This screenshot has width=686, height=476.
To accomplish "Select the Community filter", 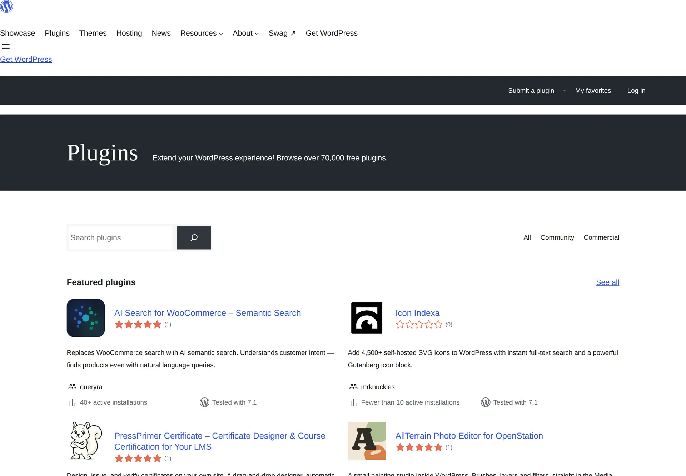I will click(x=557, y=237).
